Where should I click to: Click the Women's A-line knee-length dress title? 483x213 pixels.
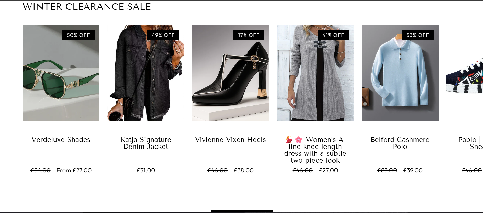pyautogui.click(x=315, y=150)
